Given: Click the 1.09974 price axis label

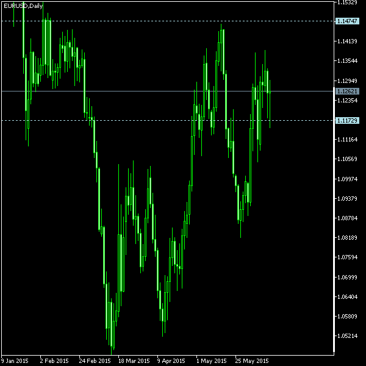Looking at the screenshot, I should click(x=347, y=179).
